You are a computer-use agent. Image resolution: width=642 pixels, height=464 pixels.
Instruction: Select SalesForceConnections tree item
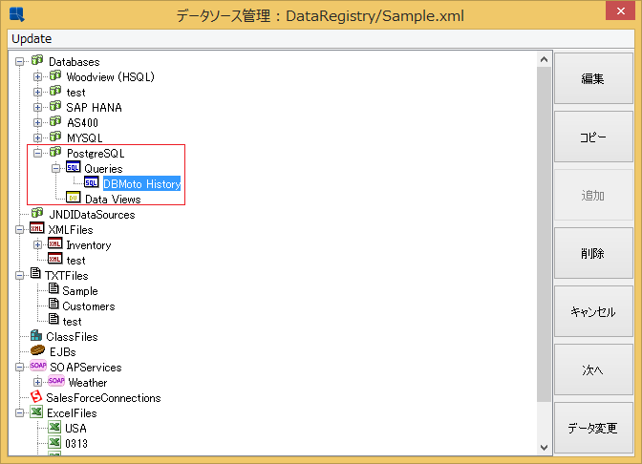coord(103,398)
